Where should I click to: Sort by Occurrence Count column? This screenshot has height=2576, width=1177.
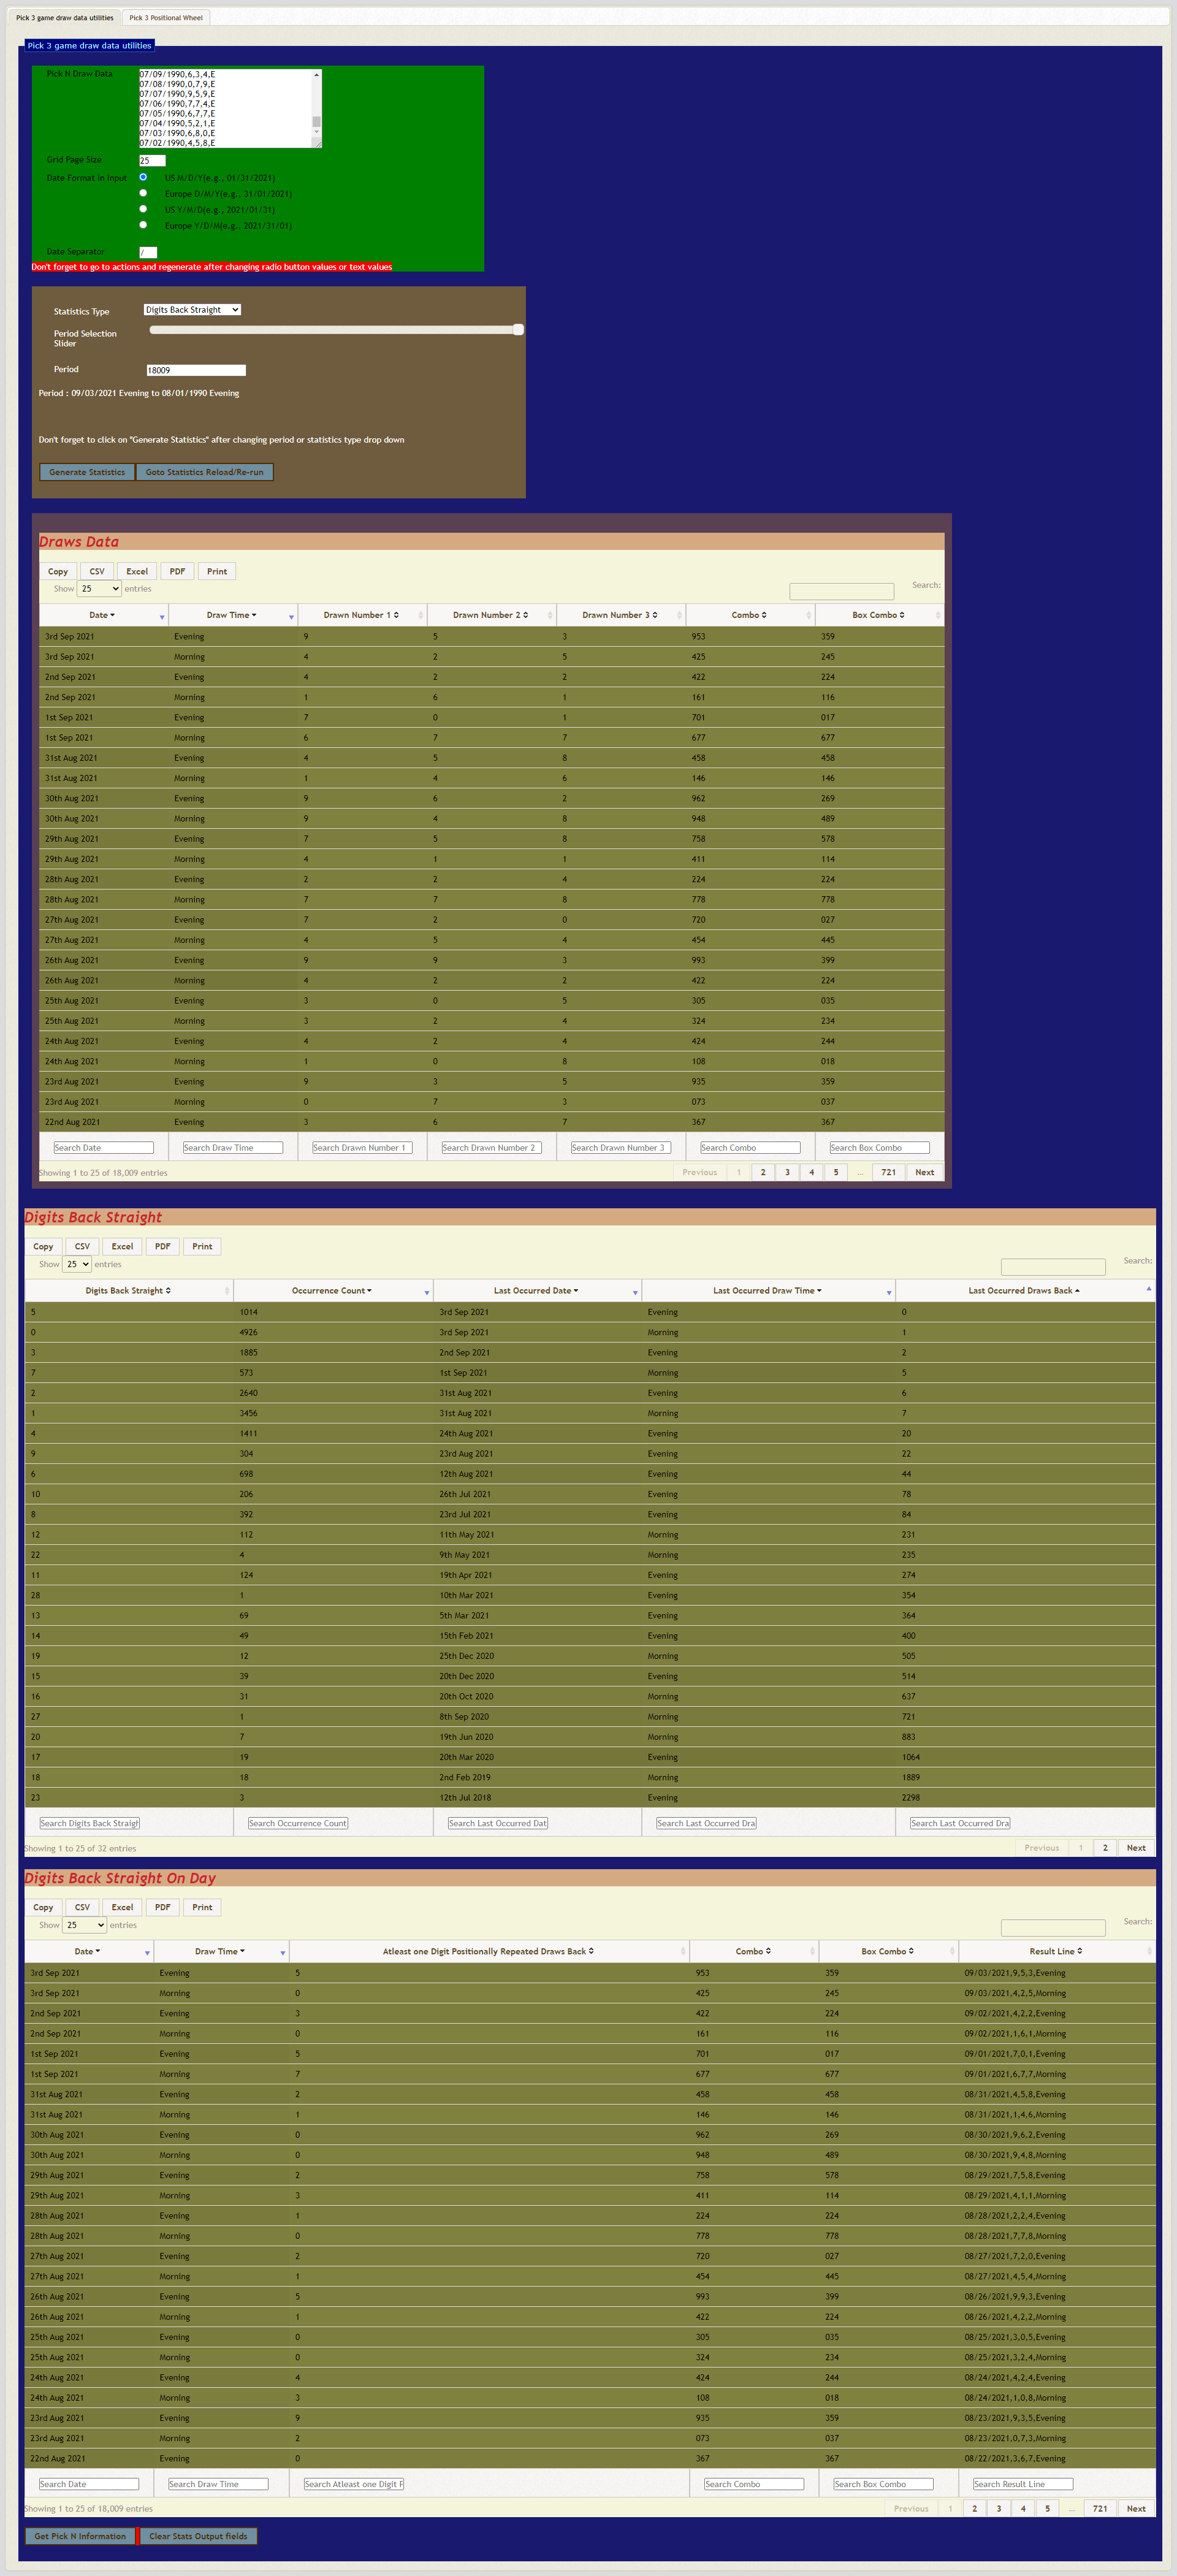coord(333,1290)
